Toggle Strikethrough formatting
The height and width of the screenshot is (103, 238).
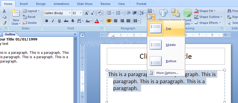coord(66,21)
